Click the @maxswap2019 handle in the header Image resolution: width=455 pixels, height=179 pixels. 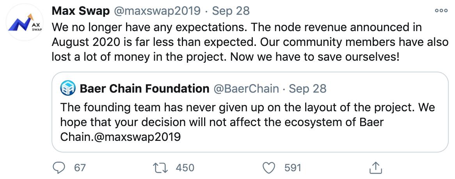pos(158,11)
